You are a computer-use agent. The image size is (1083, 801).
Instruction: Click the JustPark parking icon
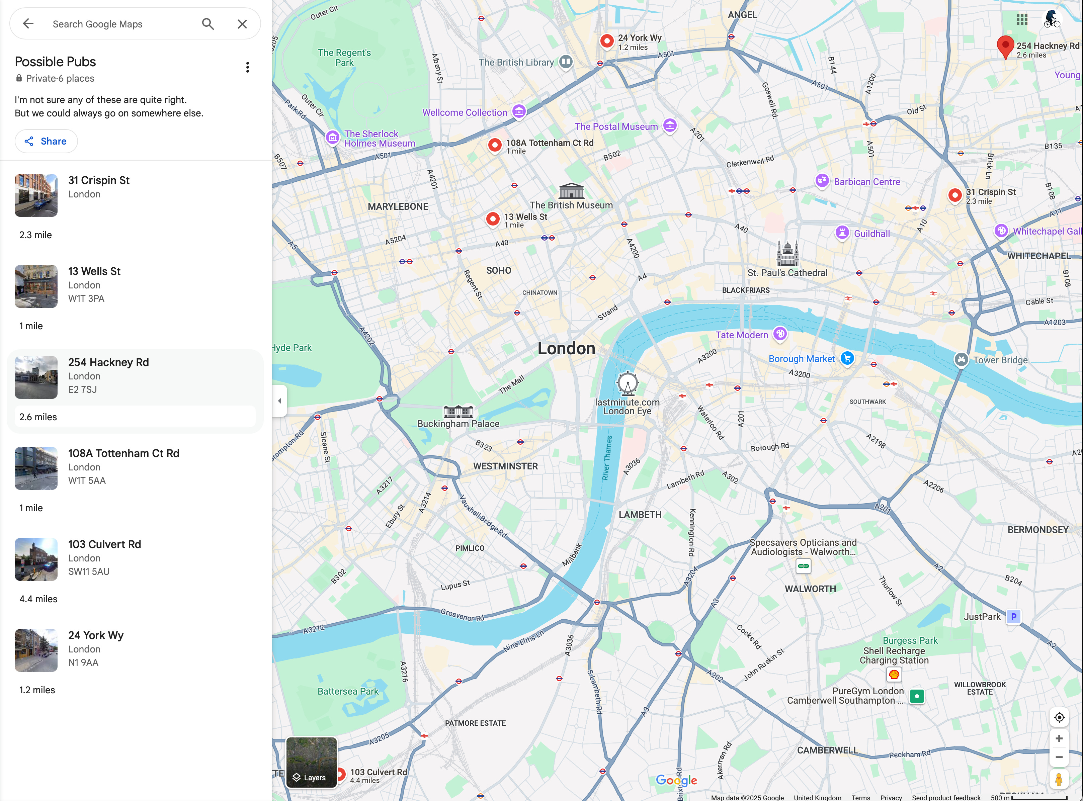1013,617
